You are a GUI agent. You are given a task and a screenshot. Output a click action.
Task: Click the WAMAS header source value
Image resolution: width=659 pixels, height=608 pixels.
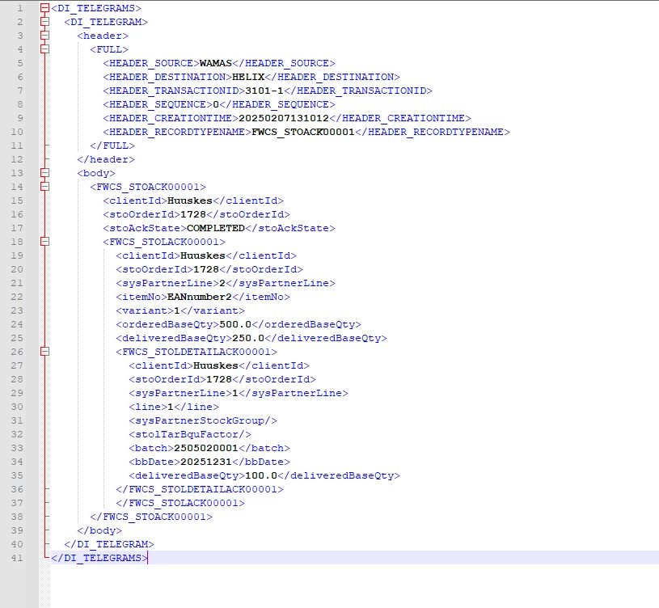coord(216,63)
